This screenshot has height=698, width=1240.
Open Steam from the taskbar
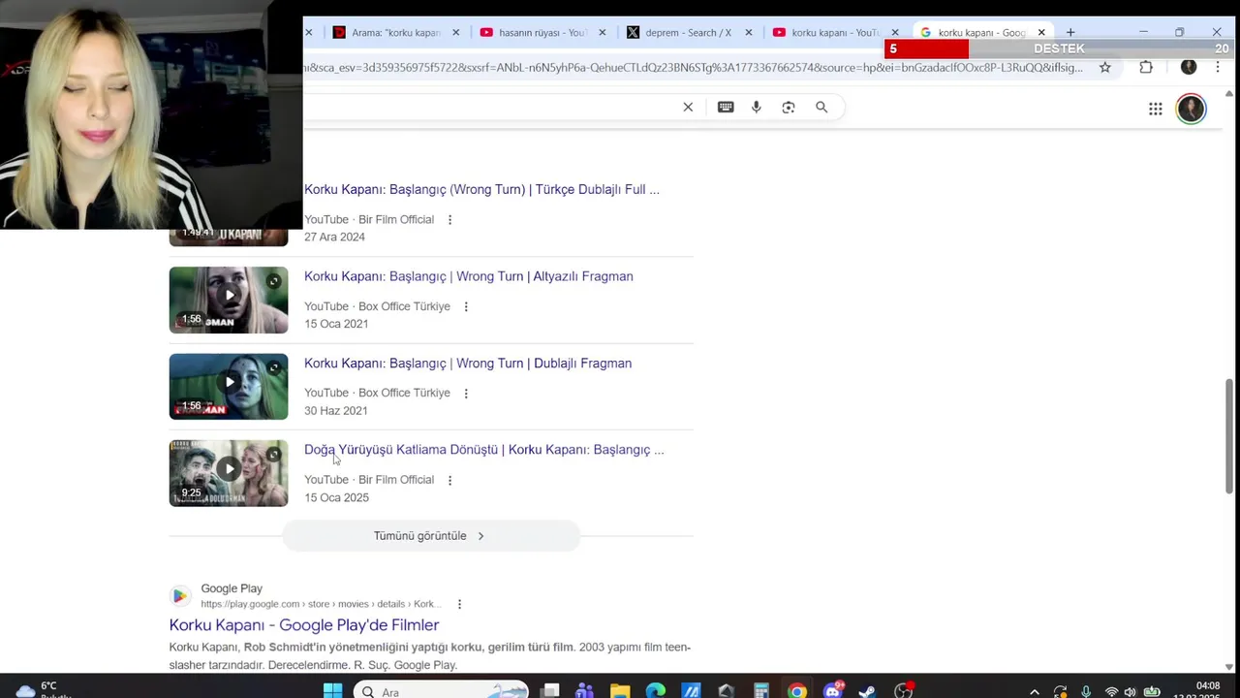867,690
